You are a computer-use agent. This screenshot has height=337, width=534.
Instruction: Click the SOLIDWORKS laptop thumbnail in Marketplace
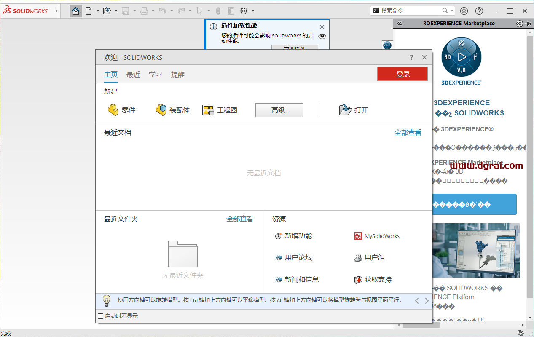tap(476, 250)
